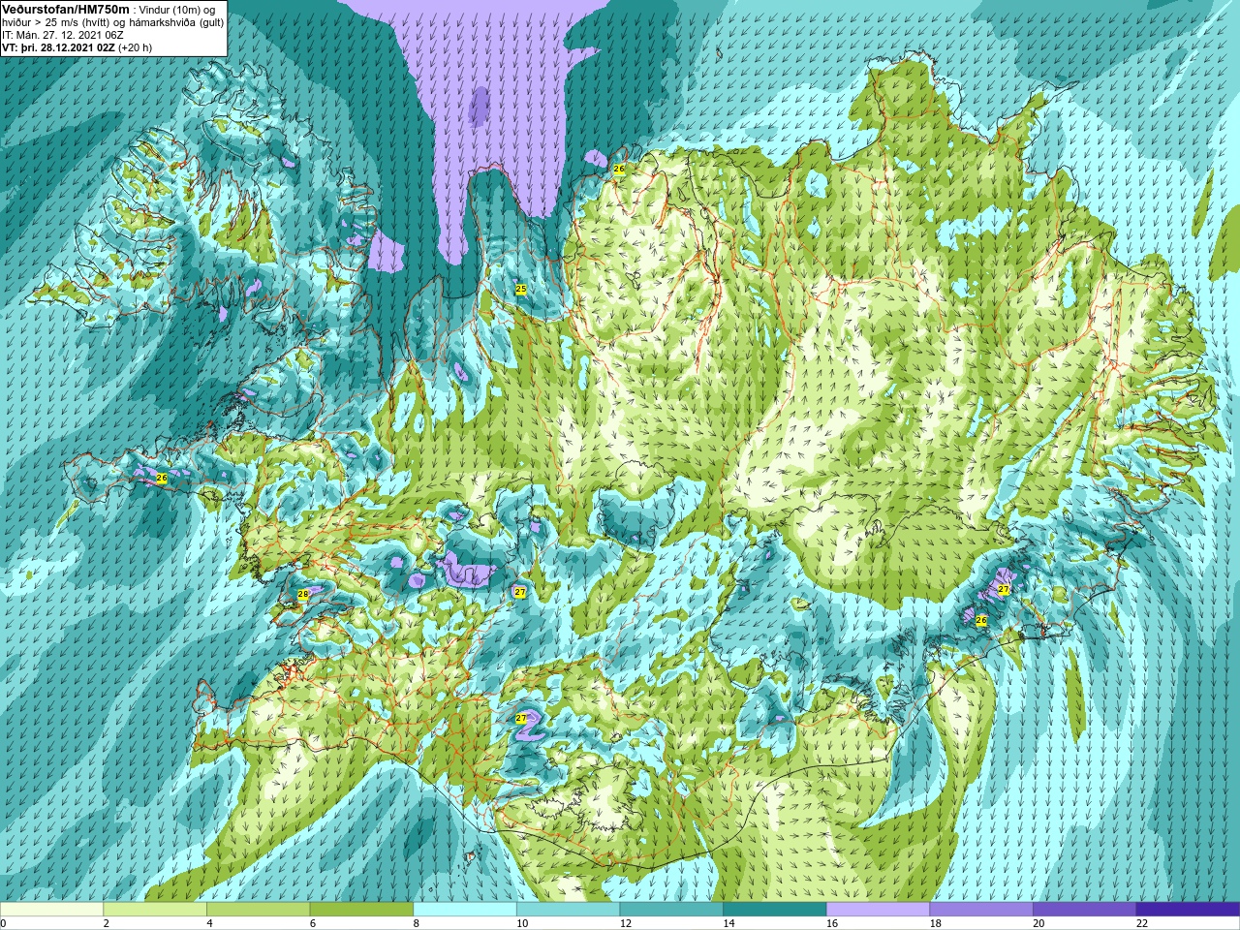Click the legend scale label '4'
The height and width of the screenshot is (930, 1240).
tap(209, 923)
